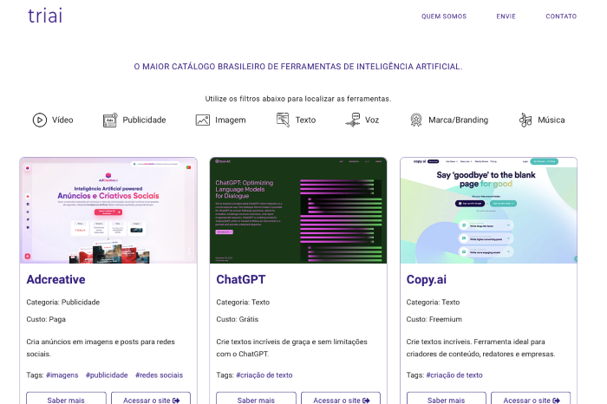Click the Adcreative card title
This screenshot has width=607, height=404.
55,279
